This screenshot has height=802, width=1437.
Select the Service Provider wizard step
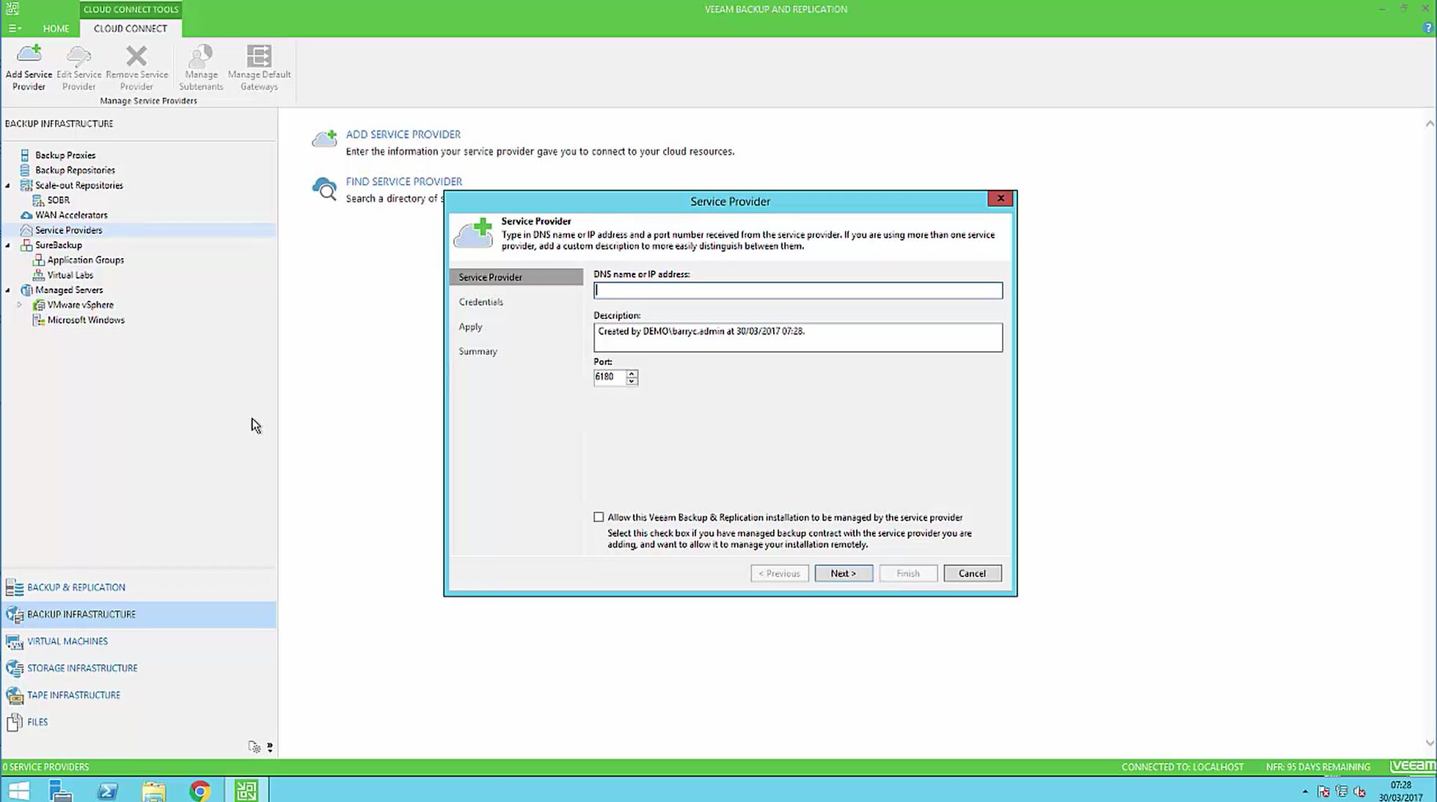[x=516, y=277]
